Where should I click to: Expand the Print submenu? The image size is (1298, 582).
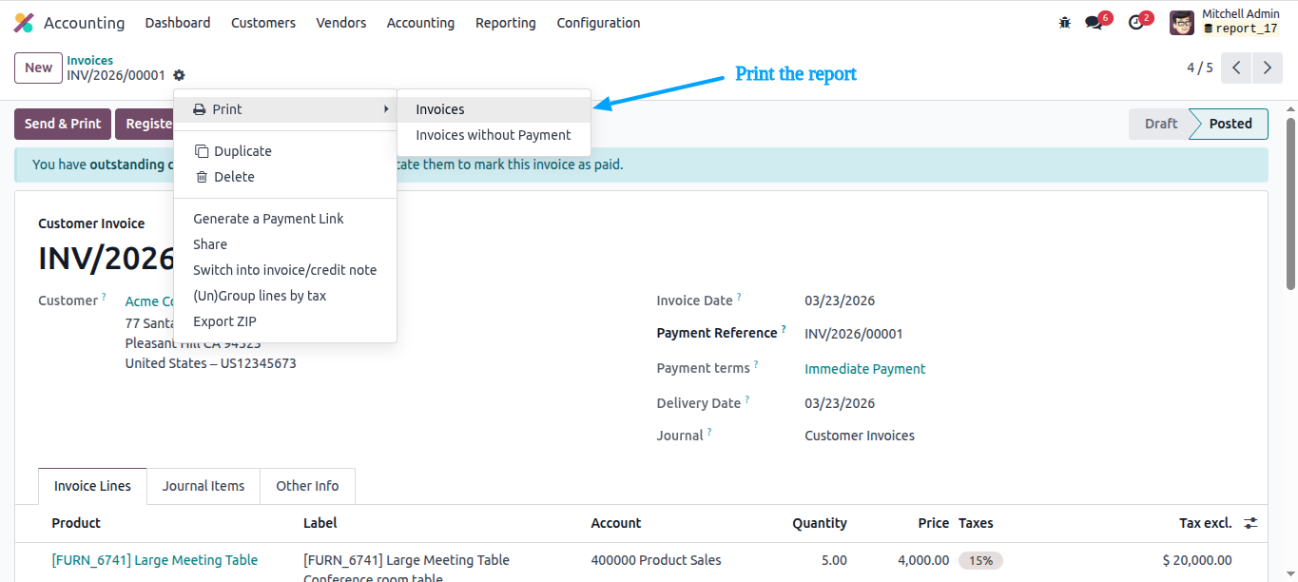285,109
